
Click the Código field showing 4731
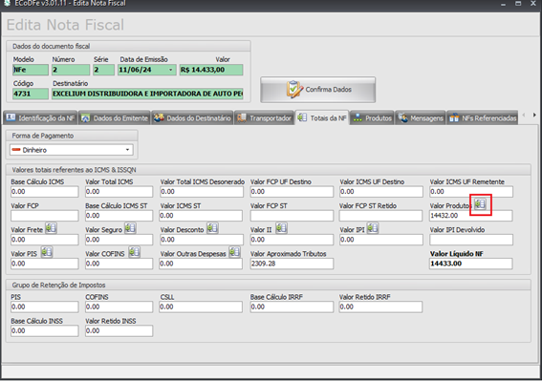[x=31, y=94]
